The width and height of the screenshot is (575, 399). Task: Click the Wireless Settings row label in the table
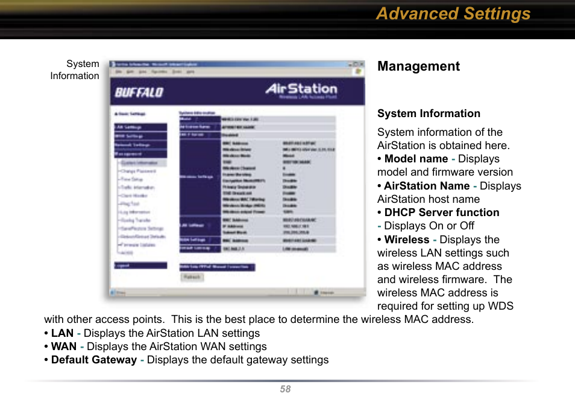tap(196, 177)
